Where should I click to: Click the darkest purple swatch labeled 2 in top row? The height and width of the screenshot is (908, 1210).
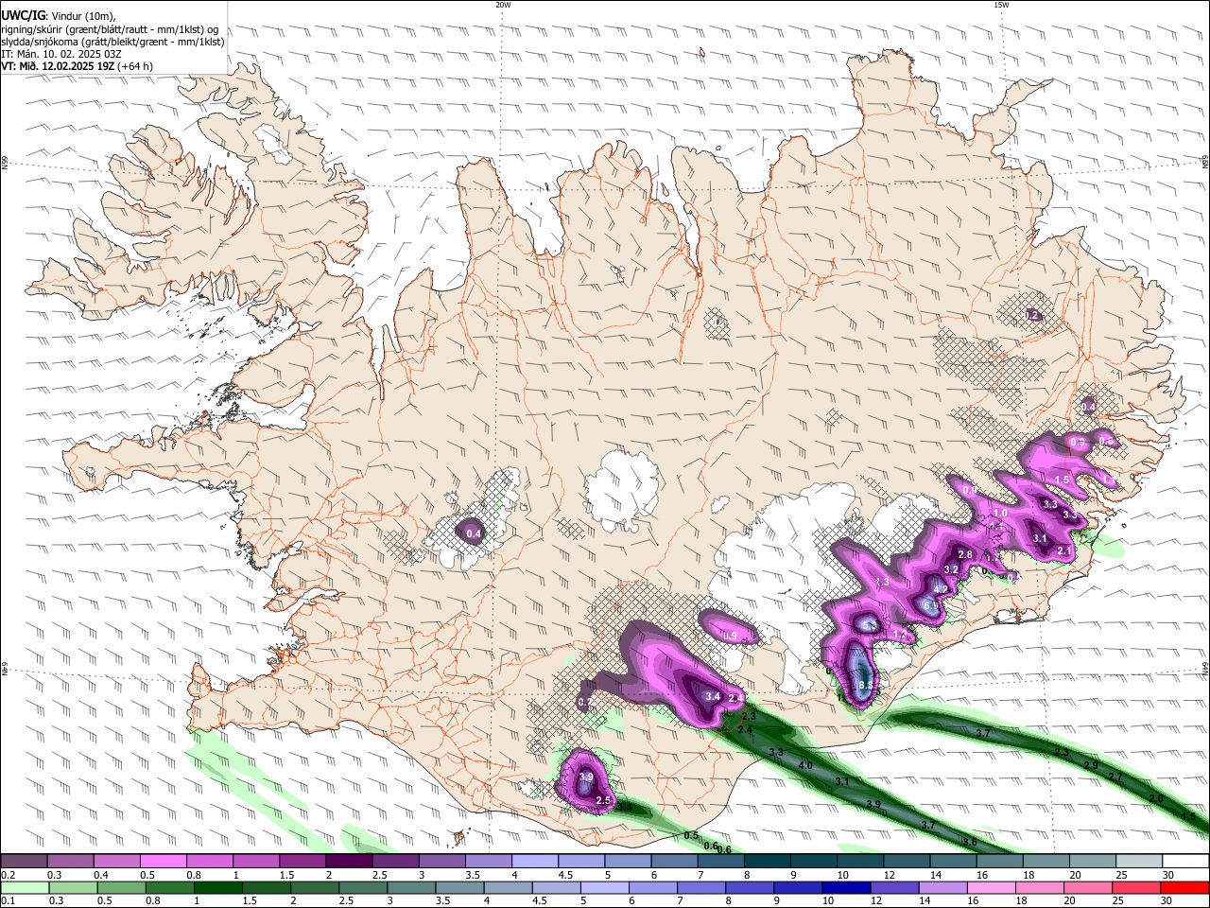pos(349,861)
